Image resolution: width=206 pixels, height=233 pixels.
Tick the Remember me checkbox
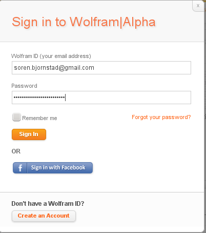tap(16, 117)
